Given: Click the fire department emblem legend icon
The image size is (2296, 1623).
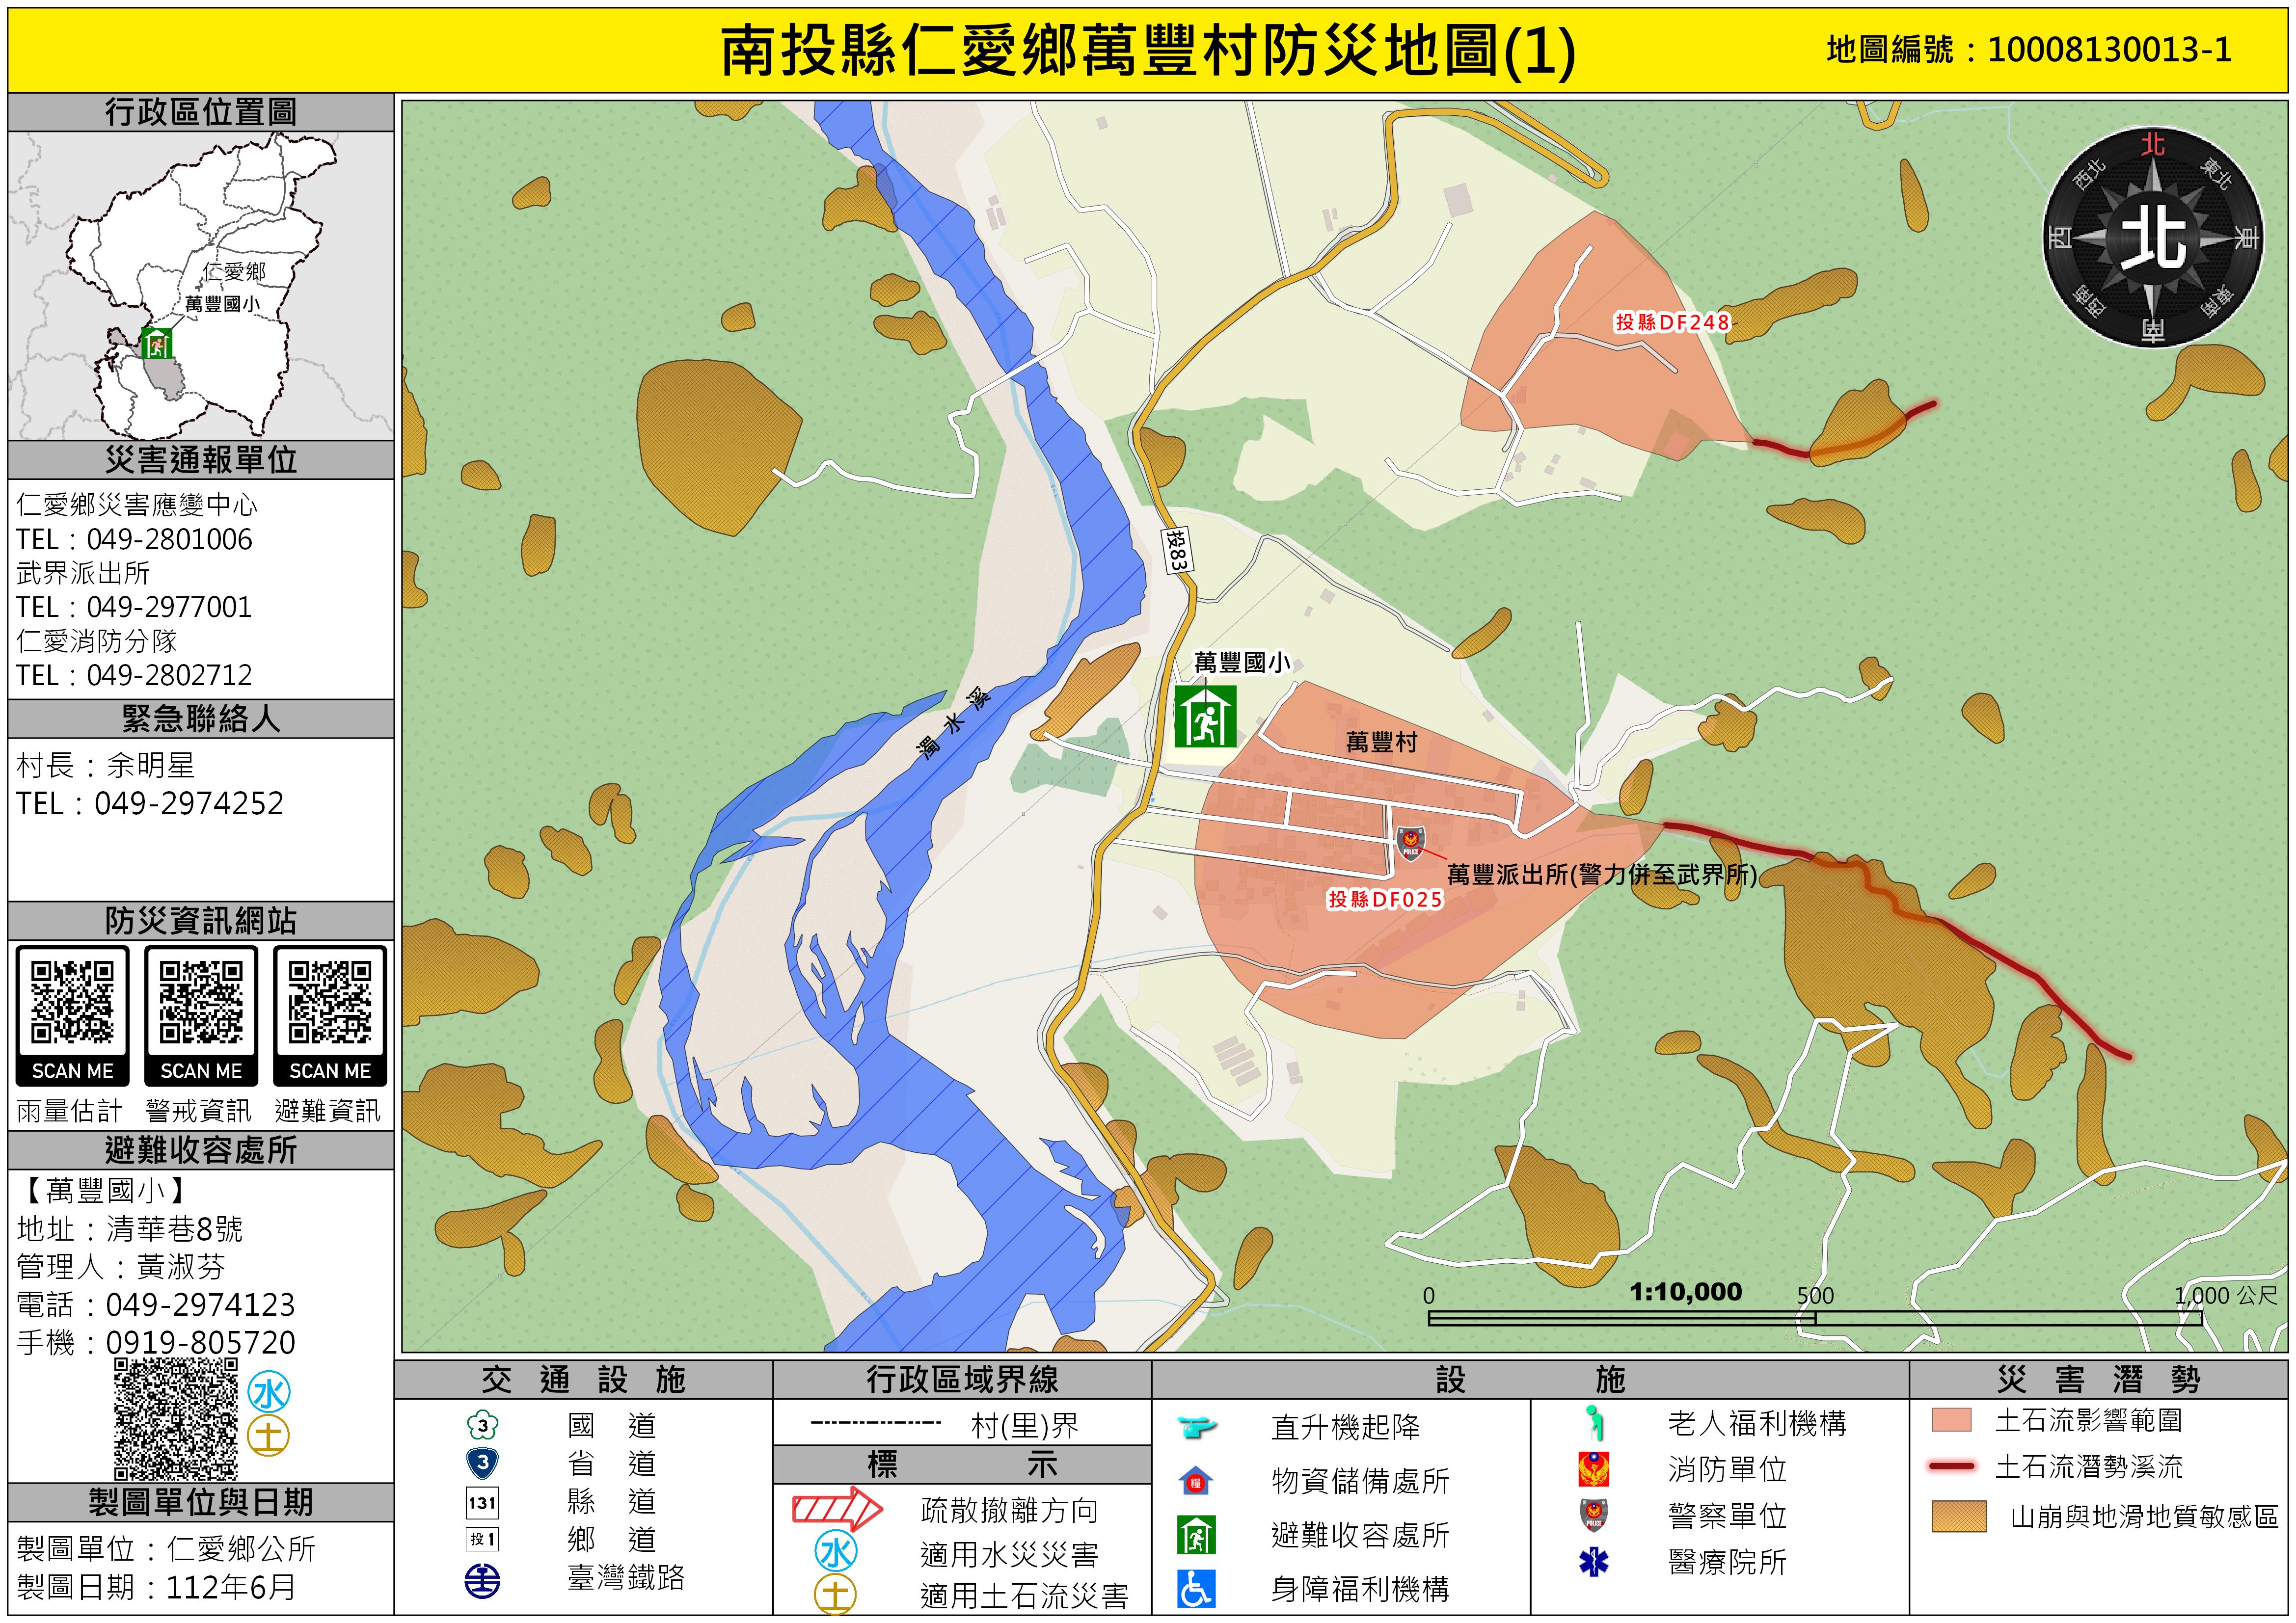Looking at the screenshot, I should click(x=1593, y=1469).
